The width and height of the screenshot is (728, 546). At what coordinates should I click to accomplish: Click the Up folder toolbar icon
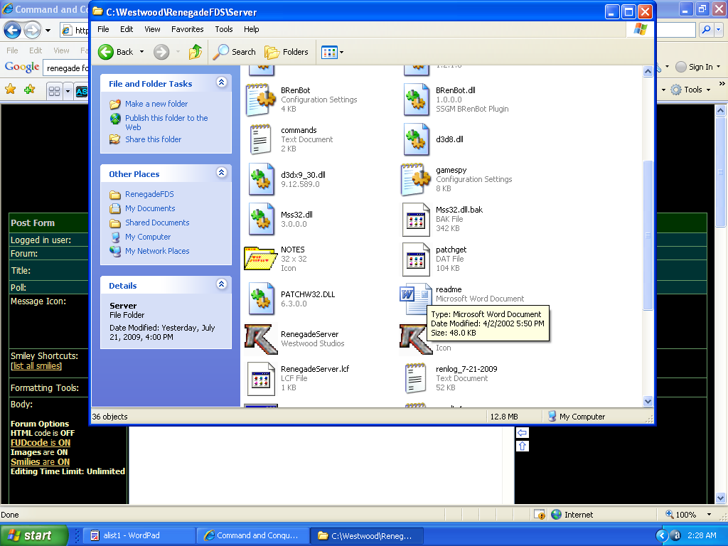pos(196,52)
